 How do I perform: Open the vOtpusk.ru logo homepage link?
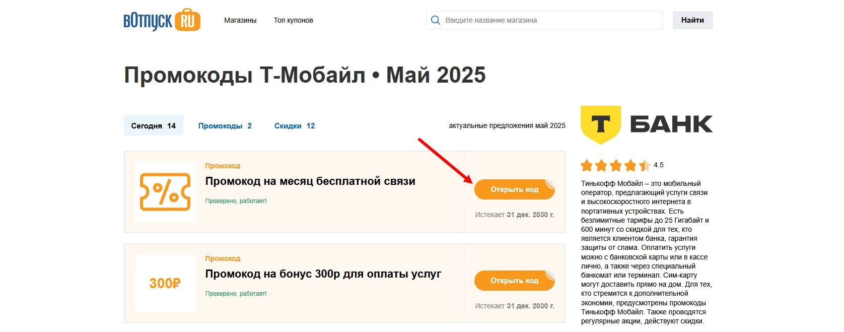click(x=162, y=20)
